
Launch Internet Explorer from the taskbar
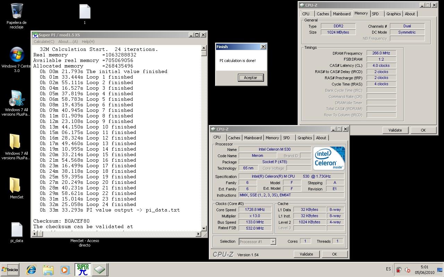pos(31,270)
